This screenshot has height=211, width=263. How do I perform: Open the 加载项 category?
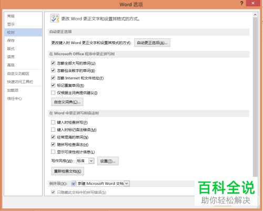tap(23, 90)
